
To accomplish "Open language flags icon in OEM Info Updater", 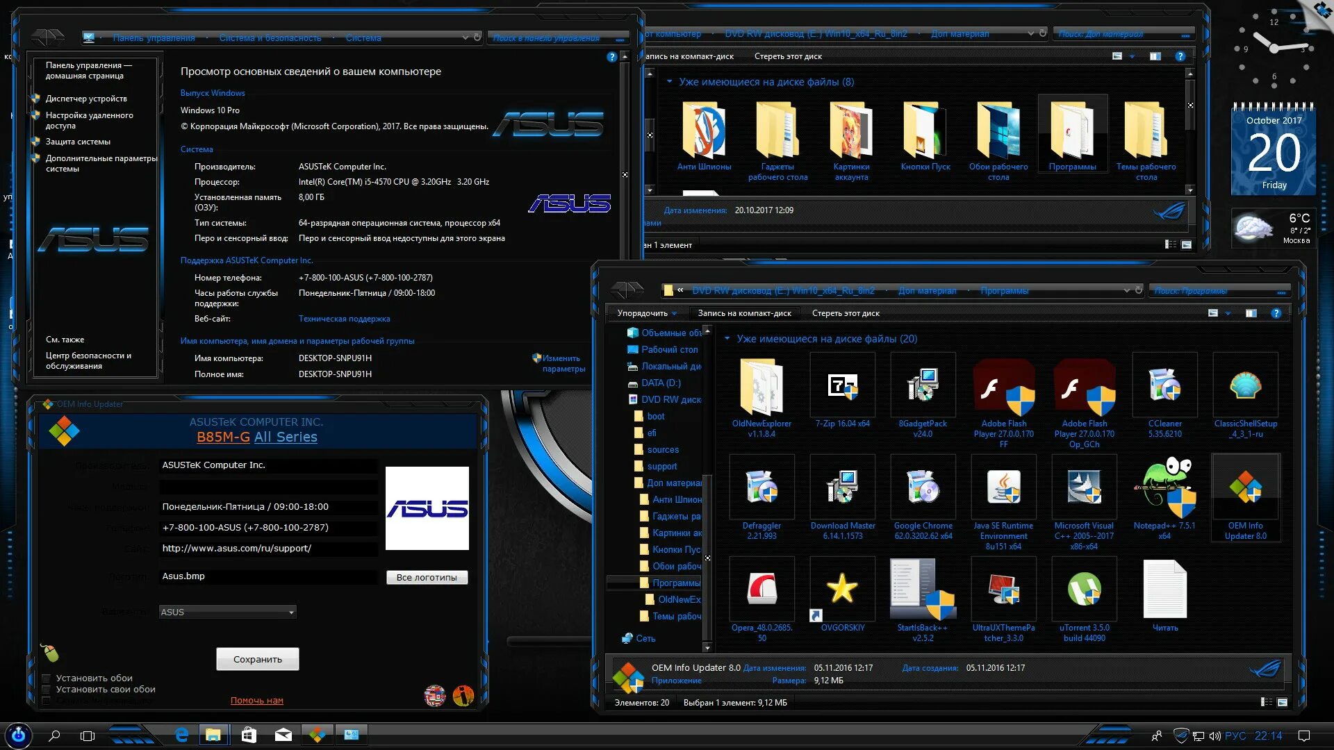I will (435, 695).
